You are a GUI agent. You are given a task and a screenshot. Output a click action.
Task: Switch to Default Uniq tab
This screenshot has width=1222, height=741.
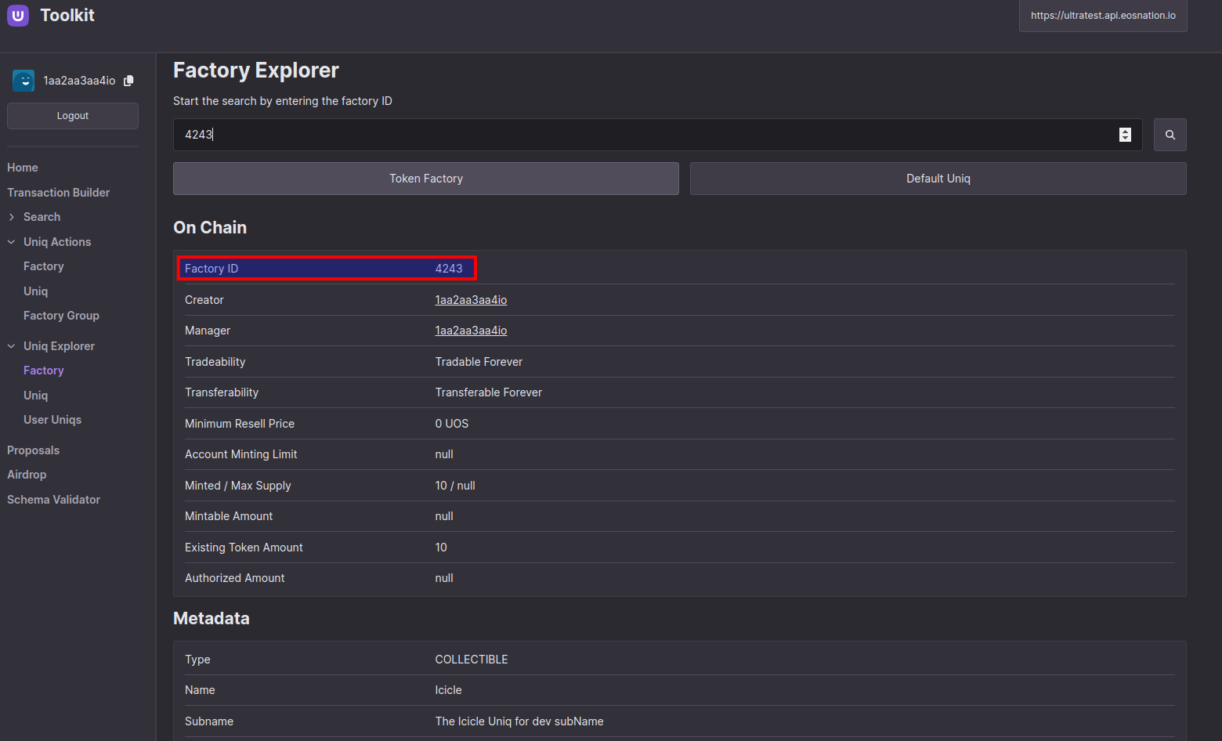[938, 179]
